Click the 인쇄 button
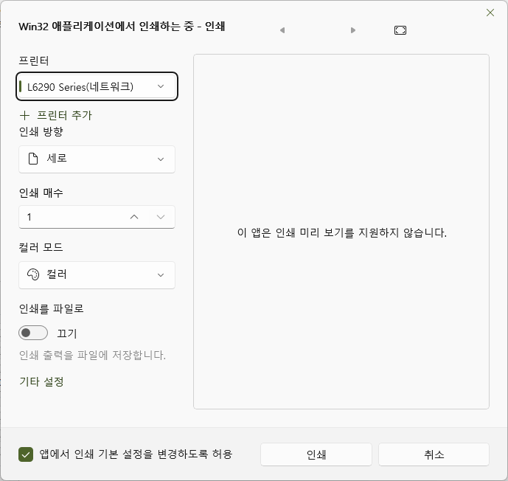Viewport: 508px width, 481px height. 316,454
